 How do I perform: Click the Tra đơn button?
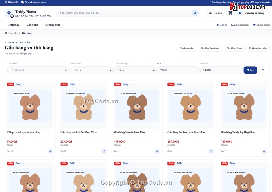(x=215, y=13)
